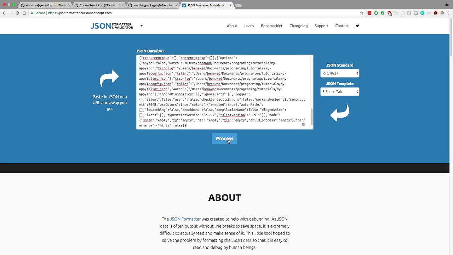The width and height of the screenshot is (453, 255).
Task: Open the Learn nav item
Action: click(x=249, y=26)
